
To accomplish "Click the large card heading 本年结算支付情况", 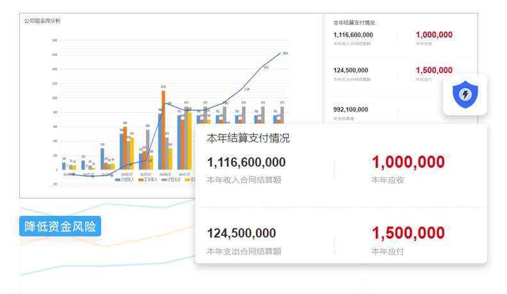I will click(x=248, y=138).
